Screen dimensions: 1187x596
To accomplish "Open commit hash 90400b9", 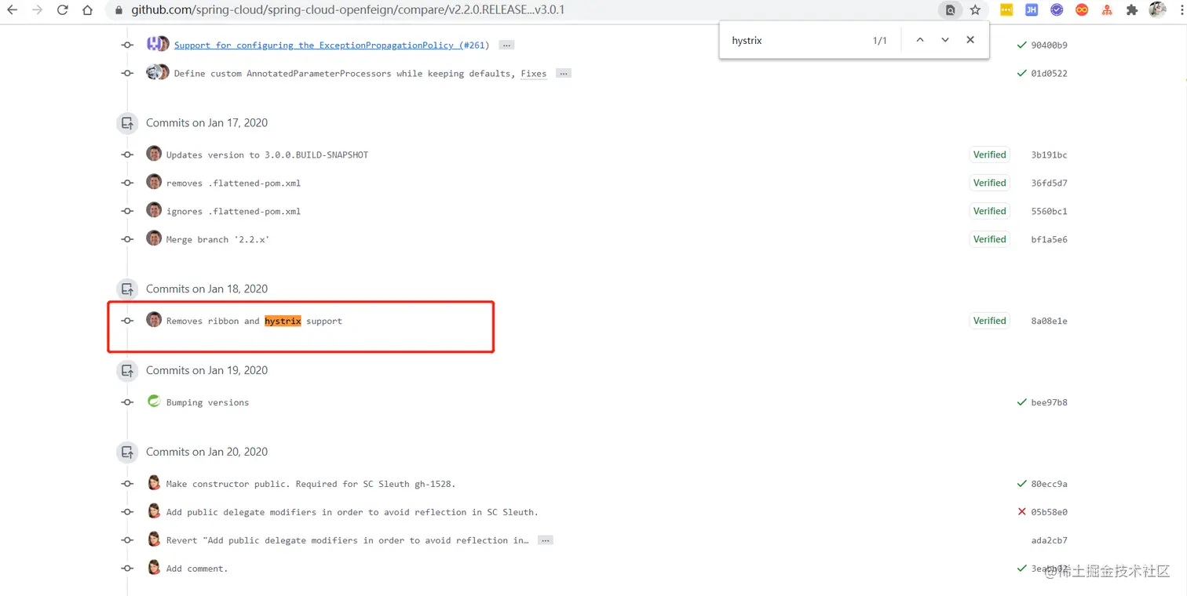I will (x=1049, y=45).
